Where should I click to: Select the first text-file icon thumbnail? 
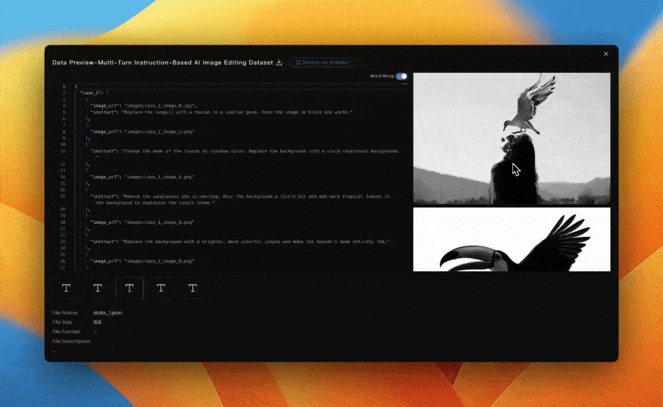(66, 288)
